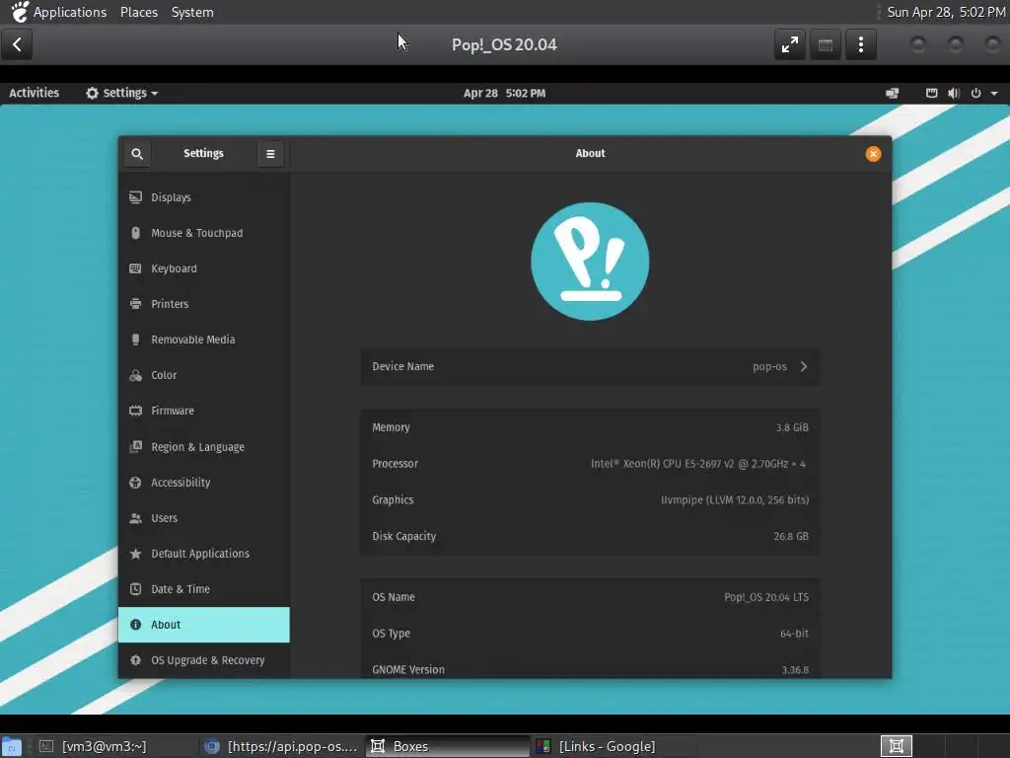
Task: Click the Color icon in sidebar
Action: (x=135, y=375)
